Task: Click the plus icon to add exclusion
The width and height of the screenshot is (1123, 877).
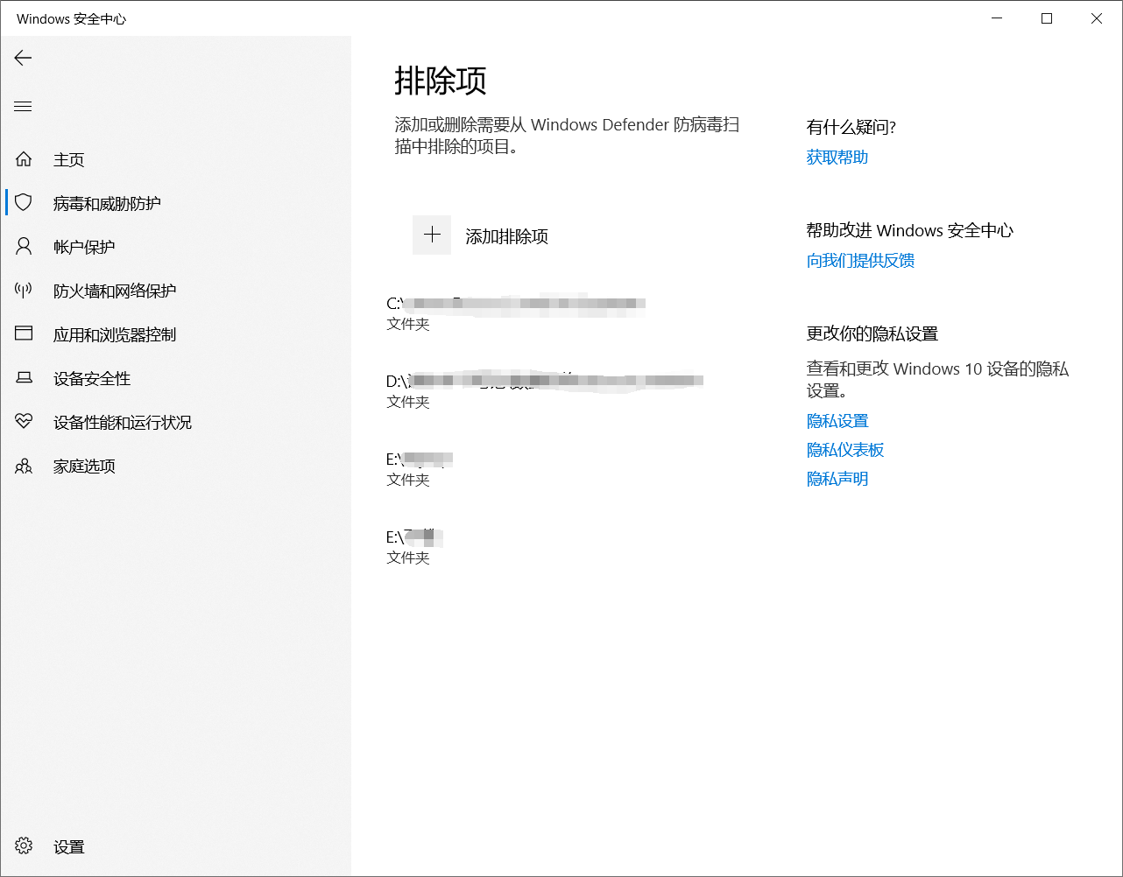Action: 432,235
